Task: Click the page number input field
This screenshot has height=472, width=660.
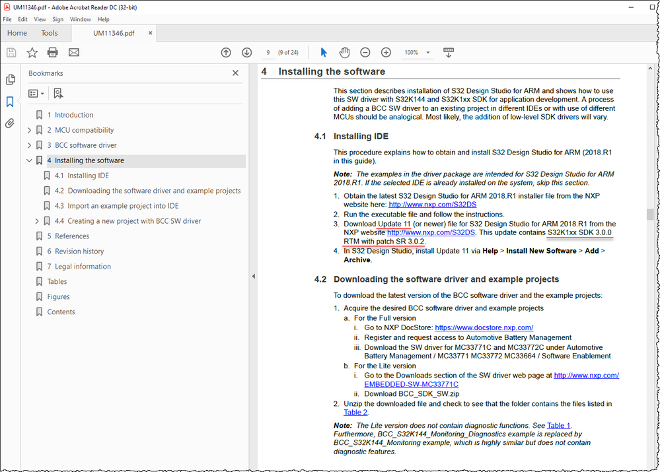Action: click(x=270, y=52)
